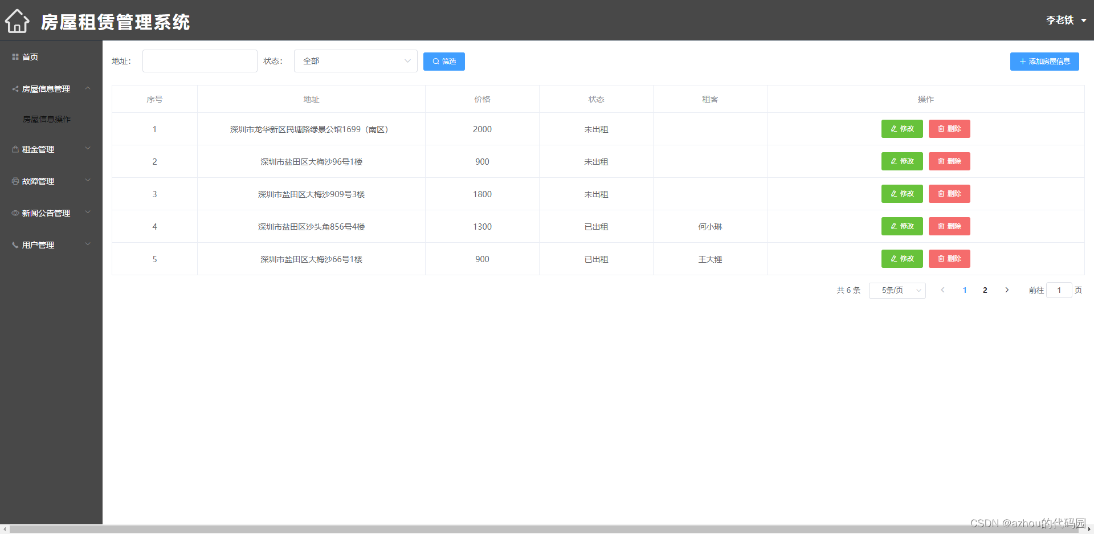Click 已出租 status in row 4
The image size is (1094, 534).
596,227
